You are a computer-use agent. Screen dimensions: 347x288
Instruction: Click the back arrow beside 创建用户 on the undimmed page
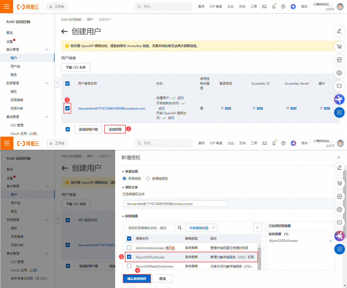click(64, 32)
